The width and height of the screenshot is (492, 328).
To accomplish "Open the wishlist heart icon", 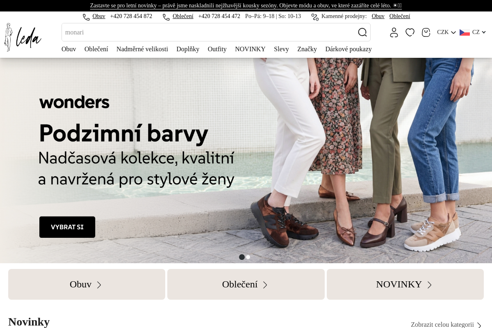I will (x=410, y=32).
